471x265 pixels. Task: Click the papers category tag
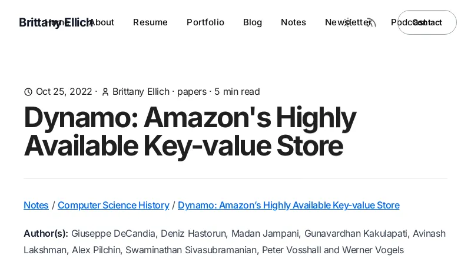coord(192,92)
